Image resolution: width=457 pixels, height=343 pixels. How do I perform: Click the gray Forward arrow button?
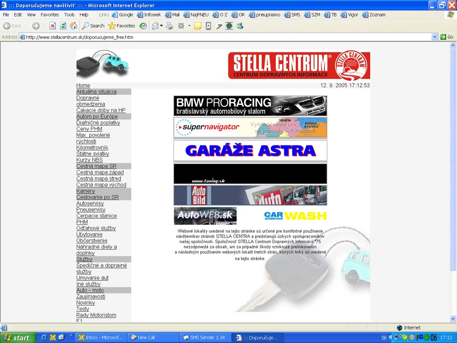click(36, 26)
